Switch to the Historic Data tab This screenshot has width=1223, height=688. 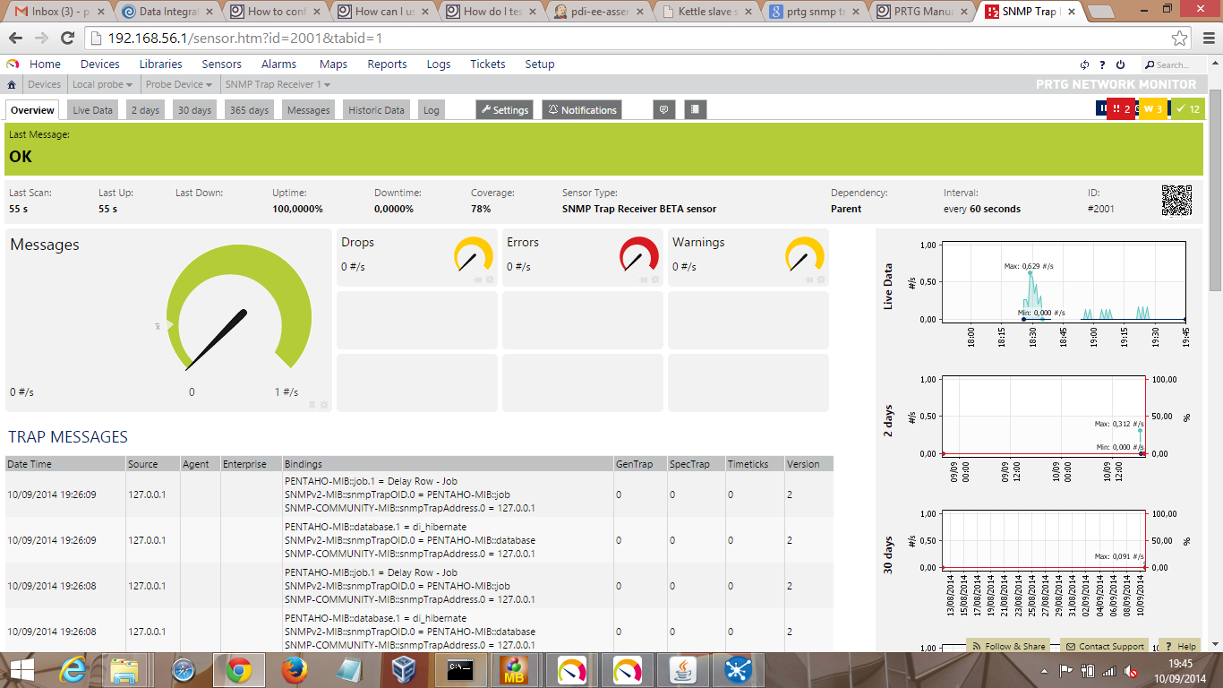[x=376, y=110]
